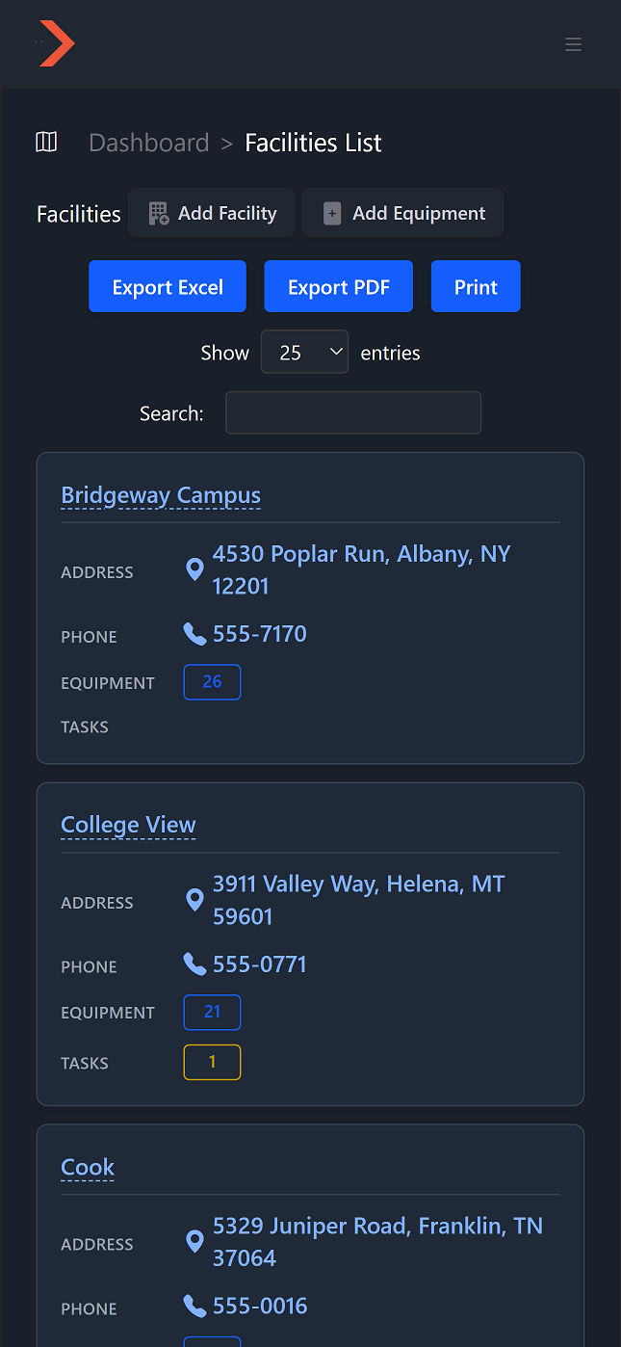Open the hamburger navigation menu
The width and height of the screenshot is (621, 1347).
click(x=573, y=44)
